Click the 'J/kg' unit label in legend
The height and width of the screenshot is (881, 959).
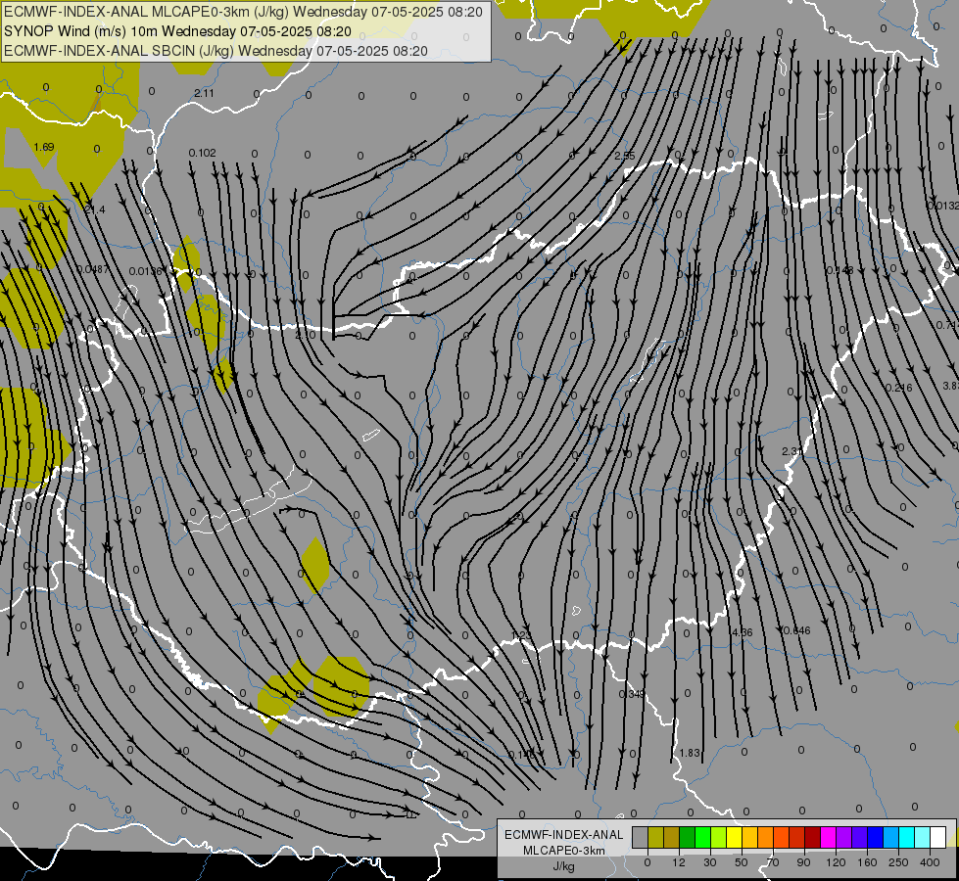pyautogui.click(x=564, y=866)
